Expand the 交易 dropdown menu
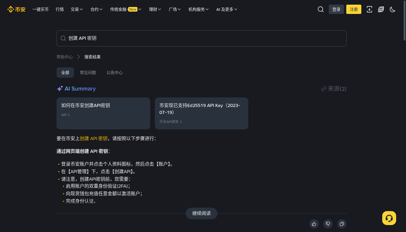 pos(77,9)
